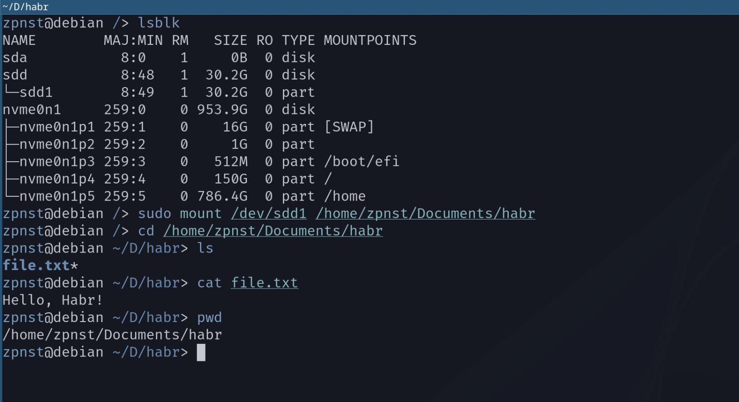Screen dimensions: 739x402
Task: Click the pwd command text
Action: pyautogui.click(x=210, y=317)
